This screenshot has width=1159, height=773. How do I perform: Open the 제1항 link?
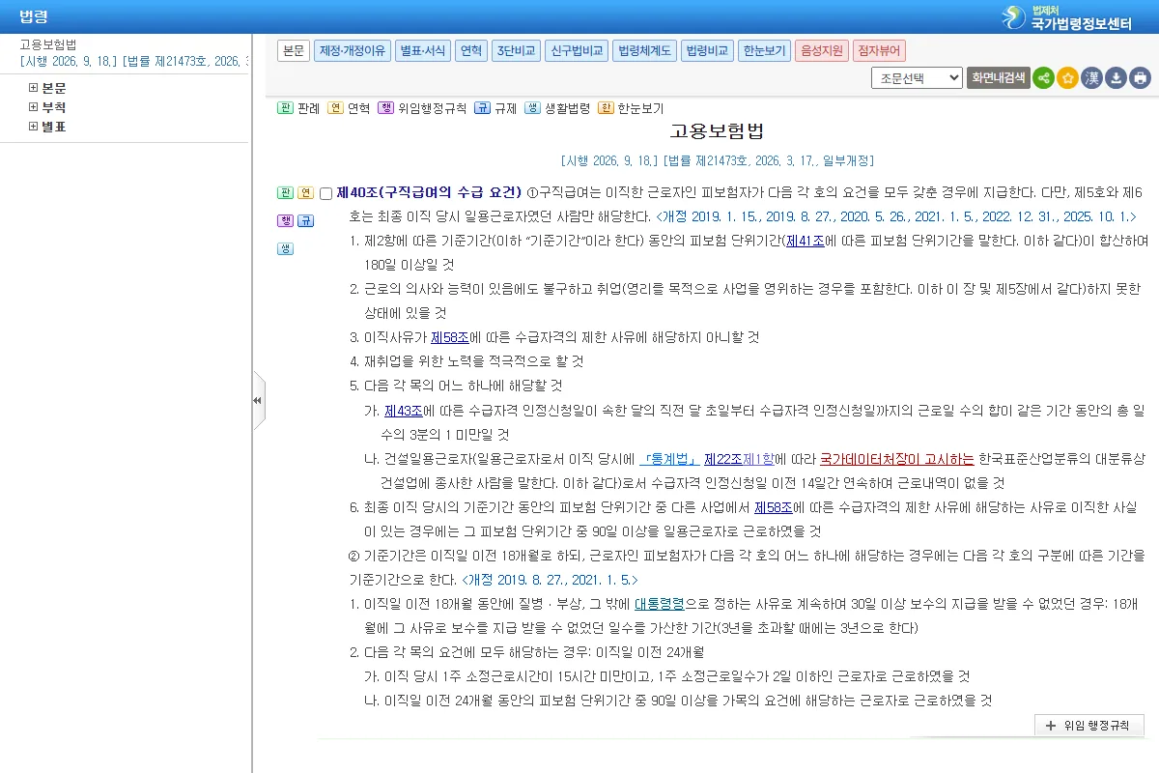(x=758, y=459)
